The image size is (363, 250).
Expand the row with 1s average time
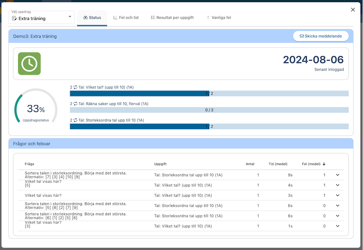click(337, 226)
